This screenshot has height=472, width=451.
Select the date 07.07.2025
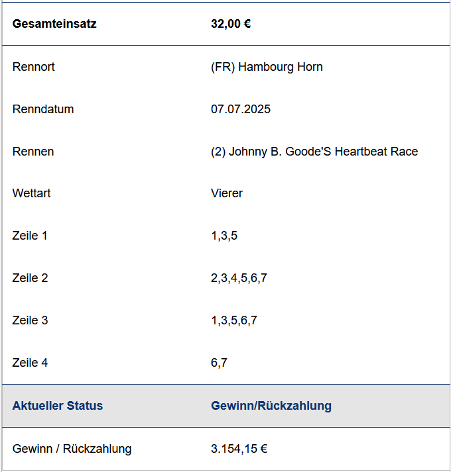[241, 109]
